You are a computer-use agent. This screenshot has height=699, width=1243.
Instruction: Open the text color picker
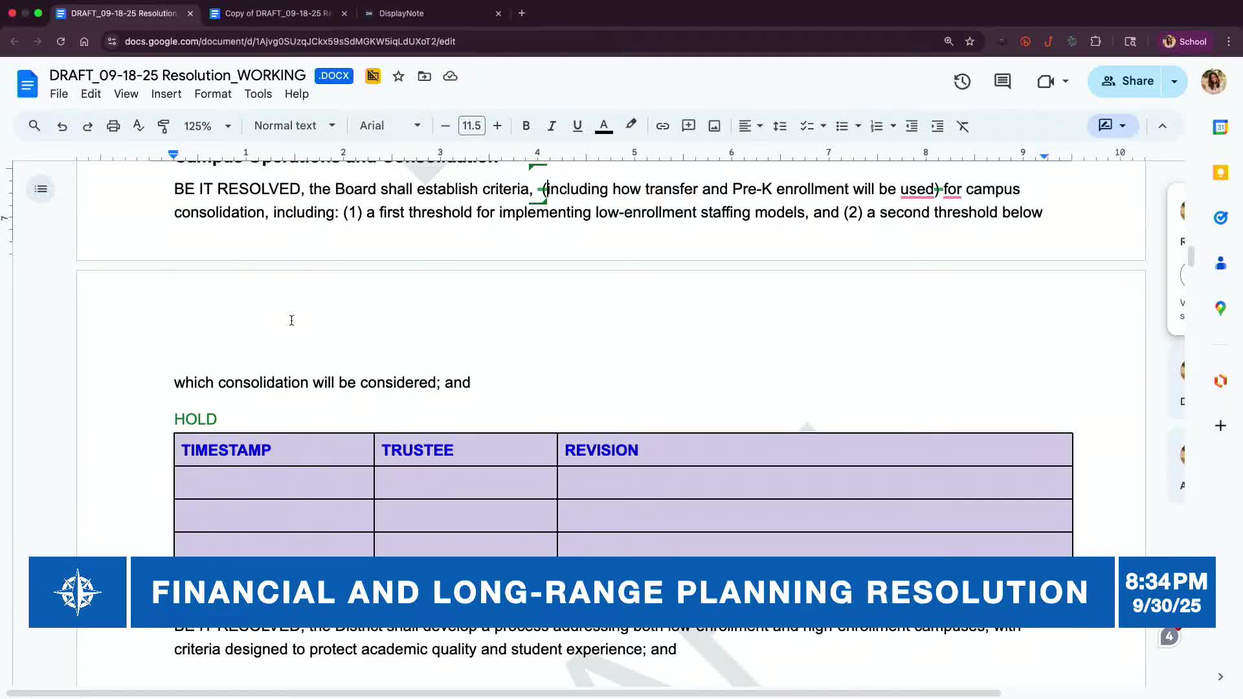tap(603, 126)
